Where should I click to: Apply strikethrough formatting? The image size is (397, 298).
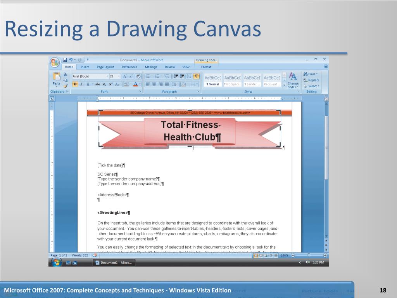[97, 84]
